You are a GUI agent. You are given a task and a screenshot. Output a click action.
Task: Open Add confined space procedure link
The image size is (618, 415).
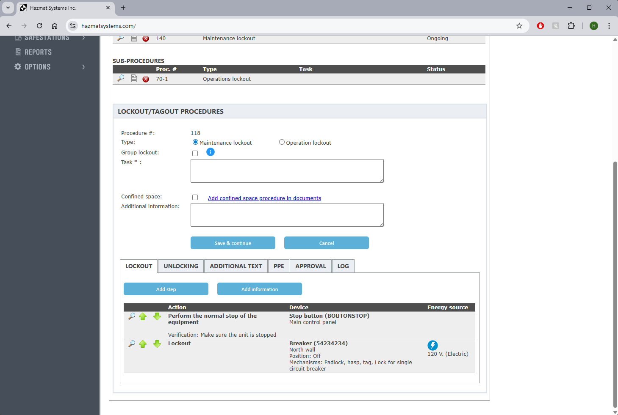(264, 198)
